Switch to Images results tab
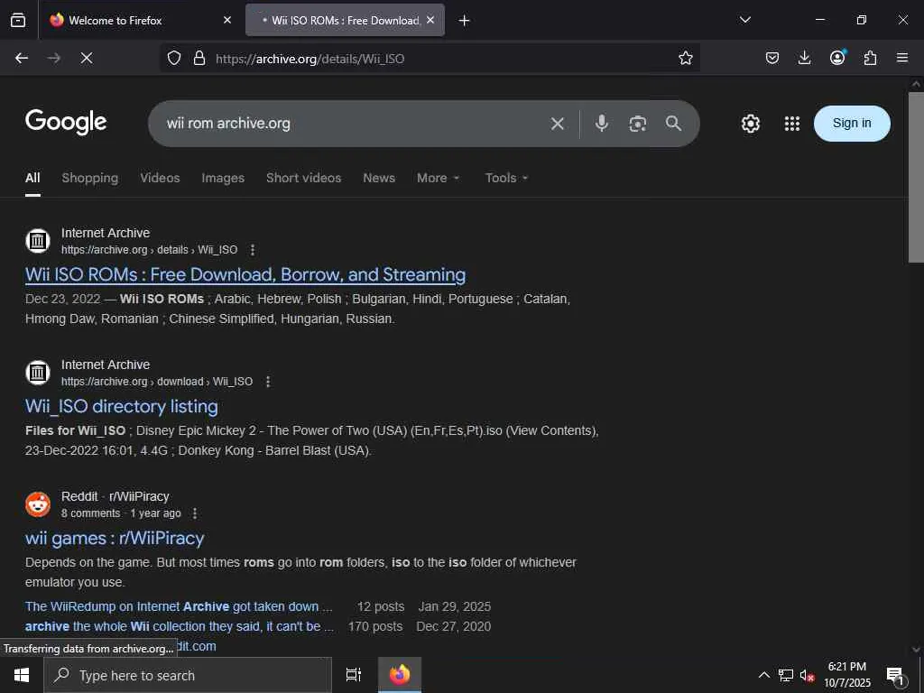The image size is (924, 693). click(223, 178)
